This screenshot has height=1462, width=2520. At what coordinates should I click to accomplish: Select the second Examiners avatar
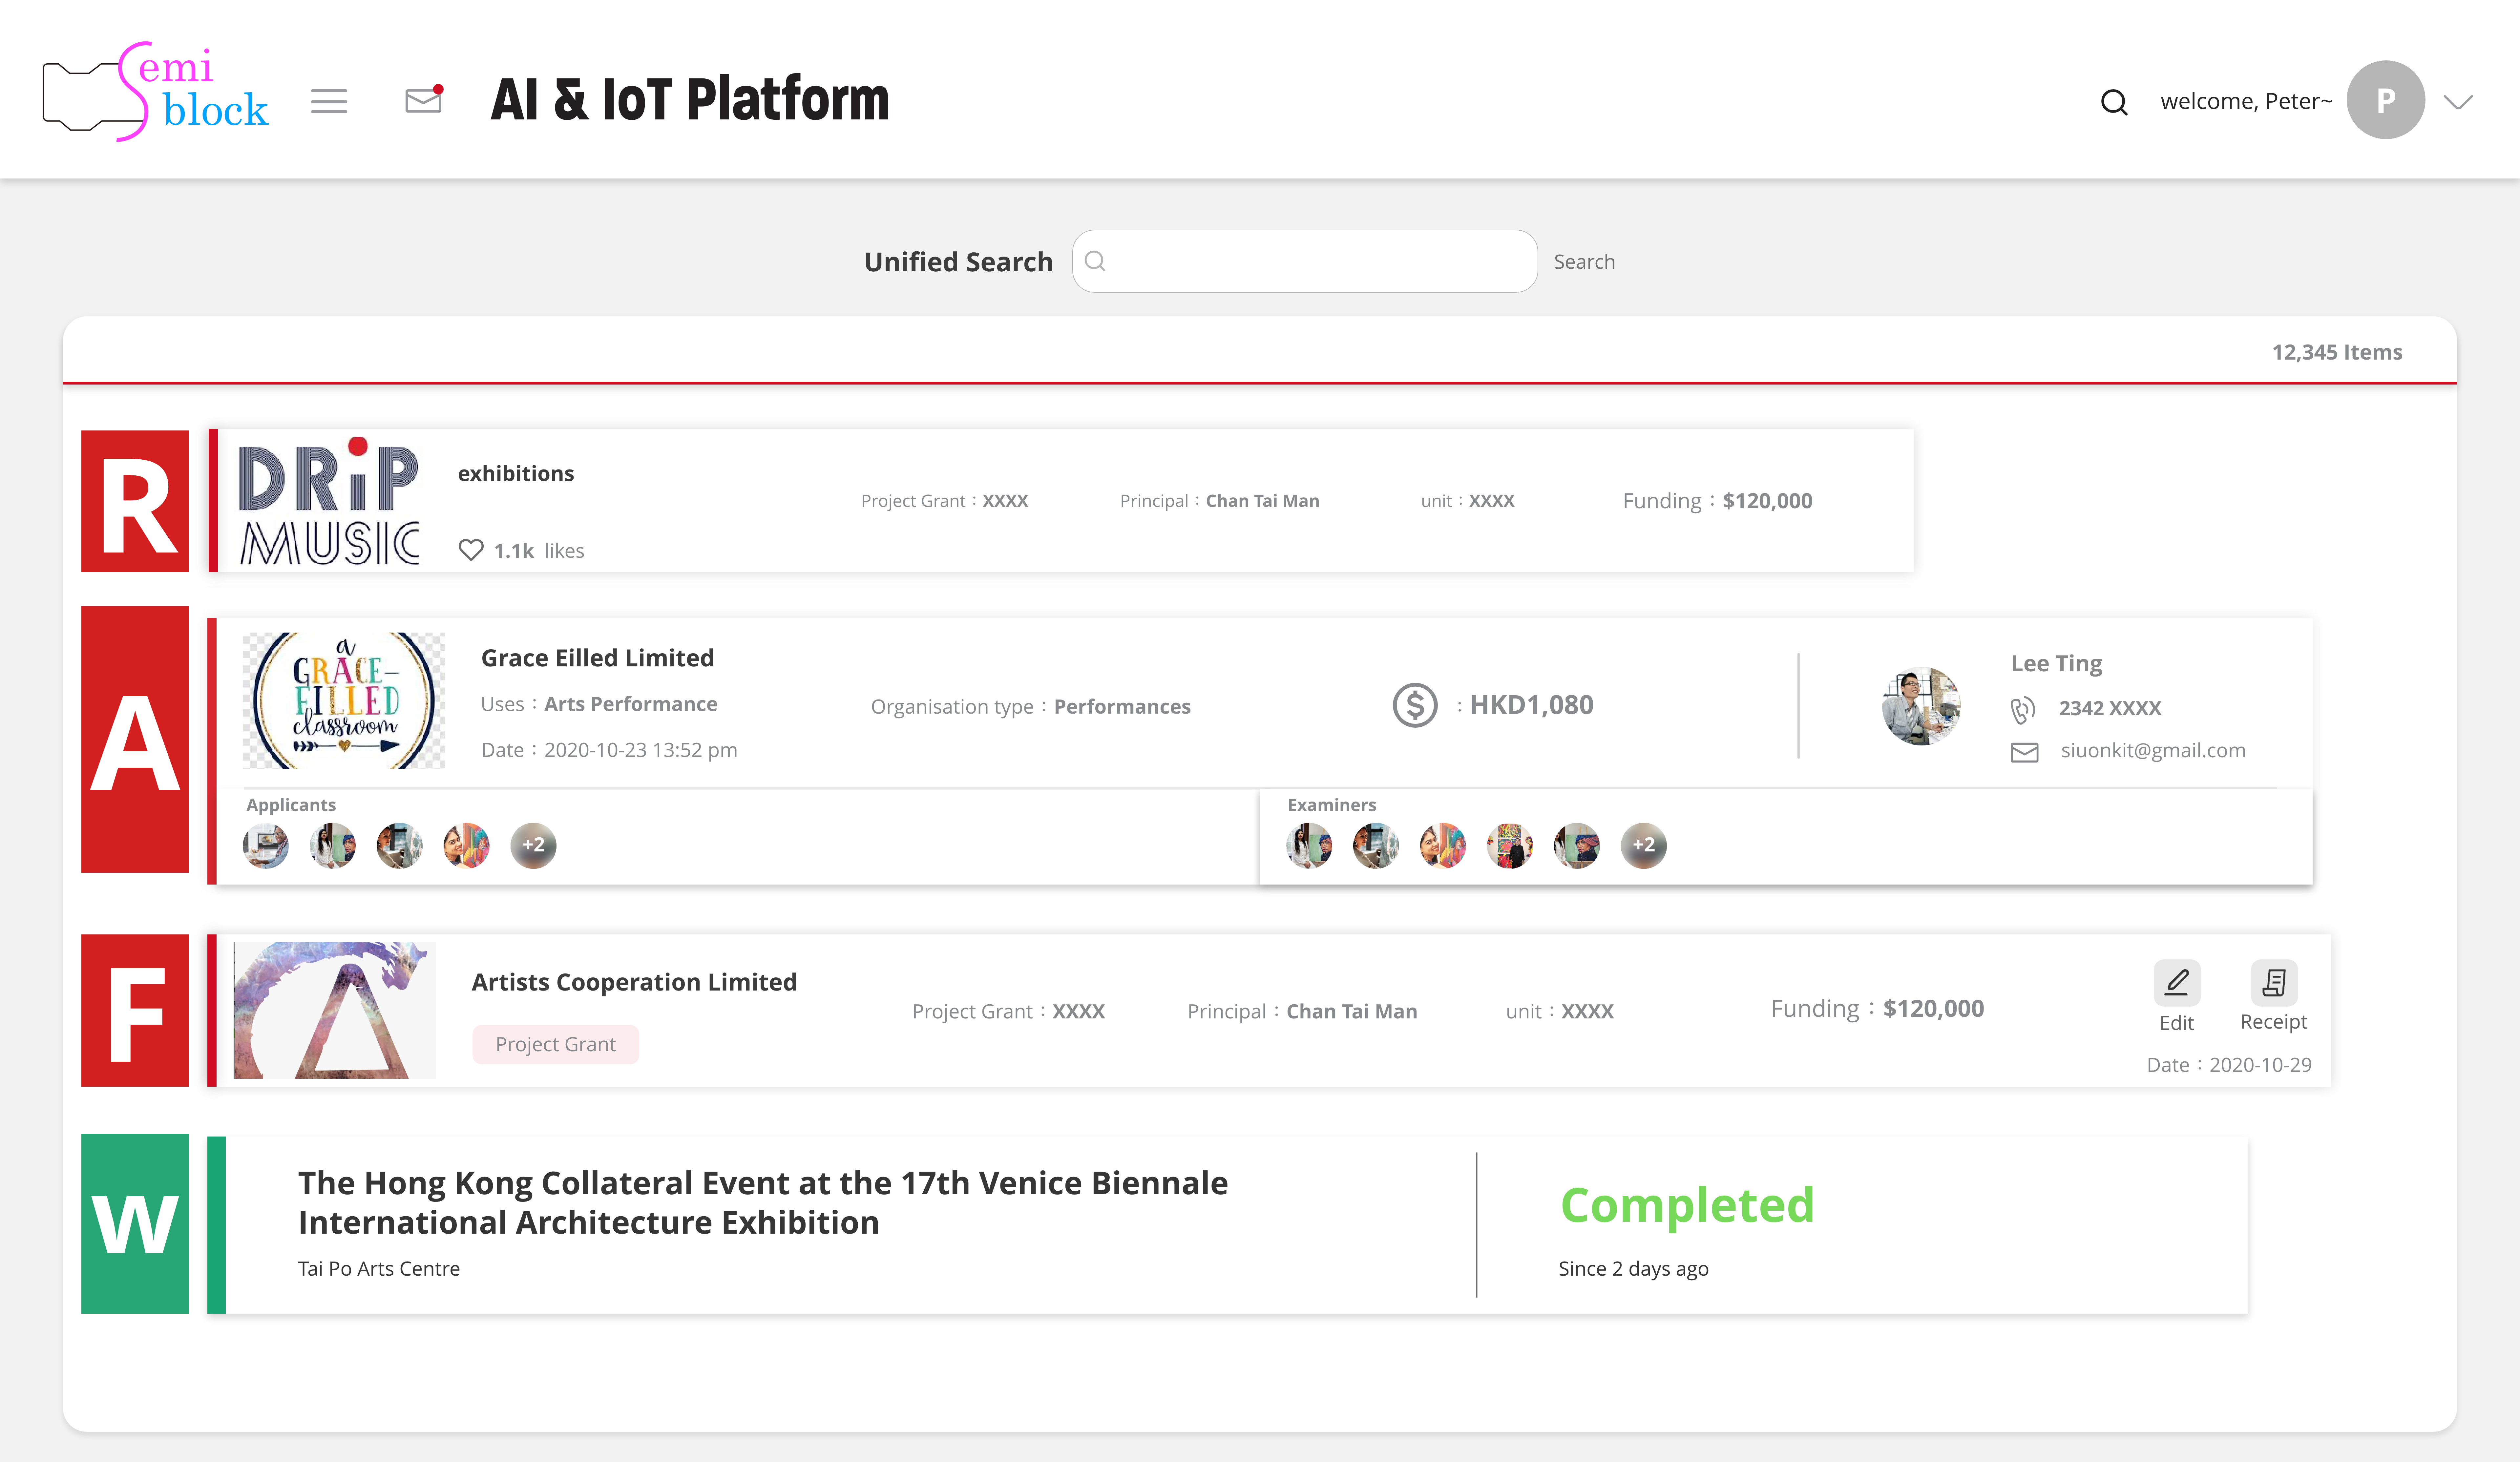pos(1376,846)
